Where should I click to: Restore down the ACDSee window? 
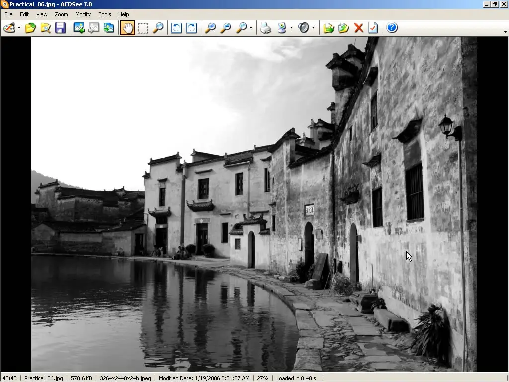click(x=495, y=4)
